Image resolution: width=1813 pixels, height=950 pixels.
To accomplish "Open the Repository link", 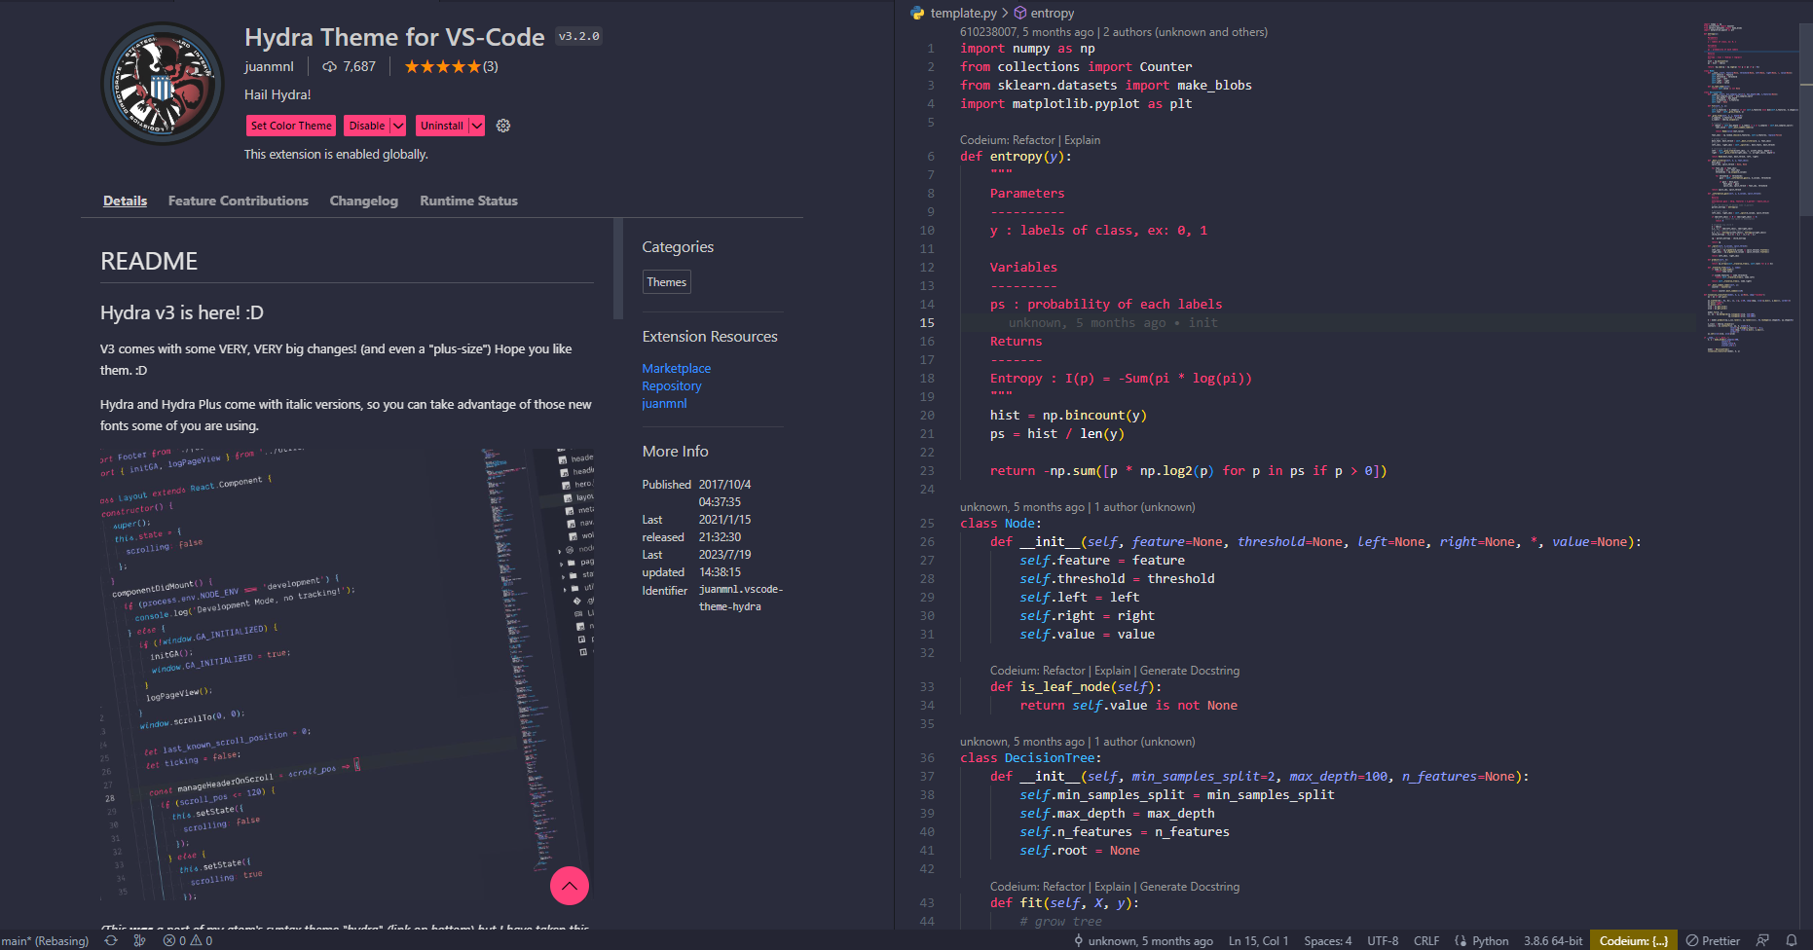I will click(x=672, y=385).
